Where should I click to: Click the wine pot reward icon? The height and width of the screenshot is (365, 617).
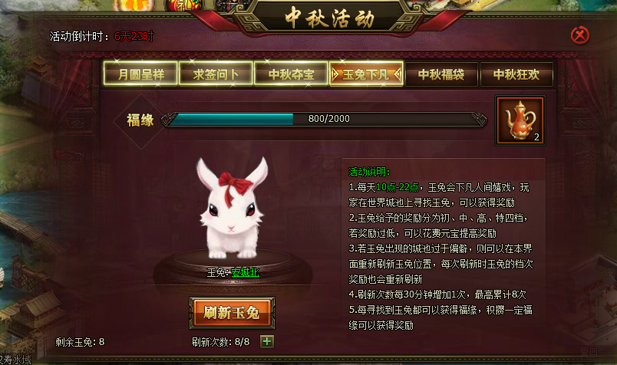click(x=520, y=120)
